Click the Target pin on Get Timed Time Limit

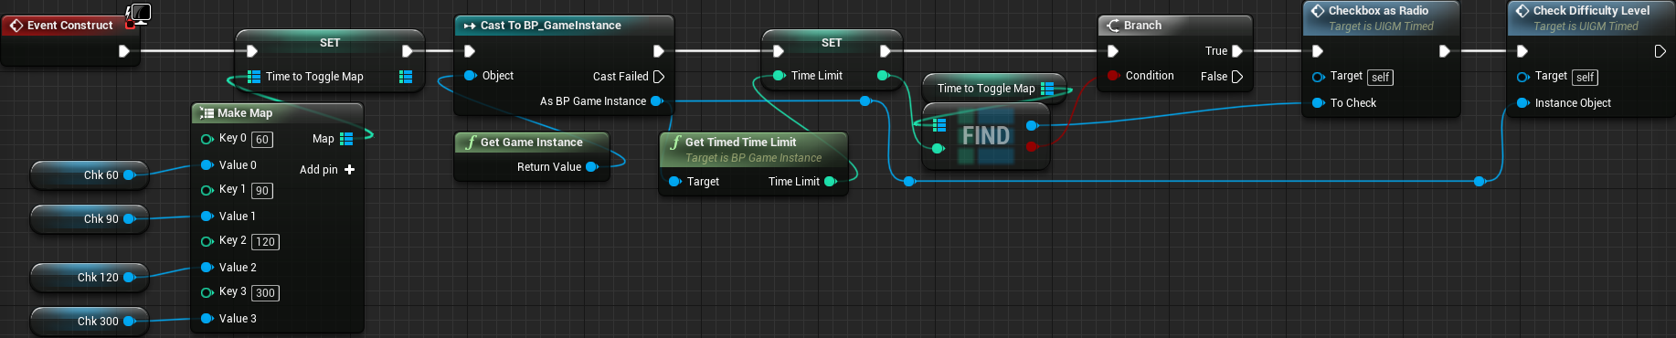tap(674, 182)
